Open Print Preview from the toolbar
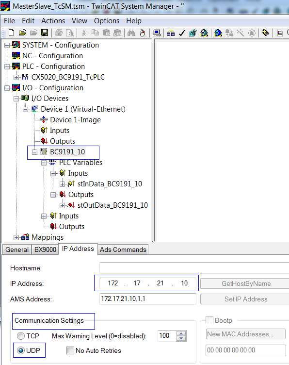This screenshot has height=365, width=289. click(69, 33)
